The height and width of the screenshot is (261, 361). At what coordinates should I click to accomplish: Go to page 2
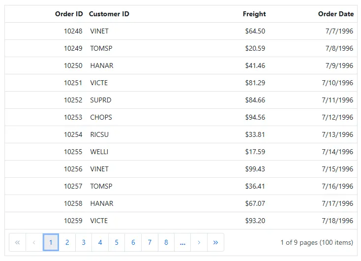click(x=67, y=242)
